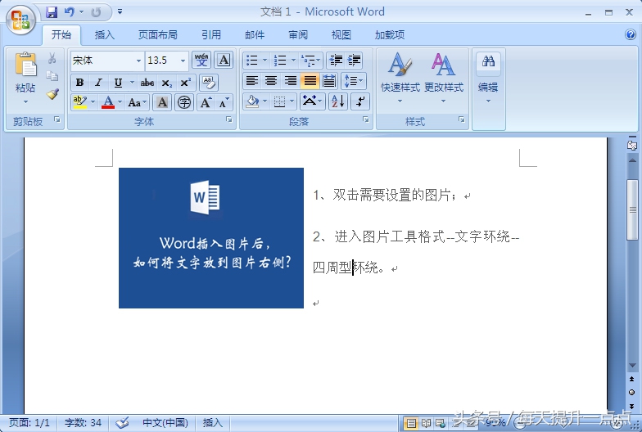Save the document from quick access toolbar
The height and width of the screenshot is (432, 642).
coord(51,11)
